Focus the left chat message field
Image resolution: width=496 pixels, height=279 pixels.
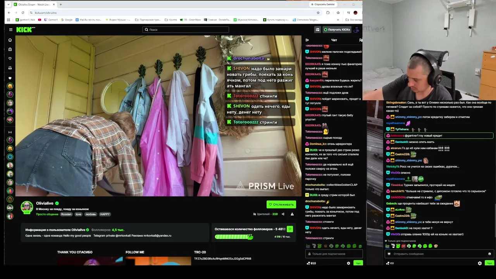334,254
